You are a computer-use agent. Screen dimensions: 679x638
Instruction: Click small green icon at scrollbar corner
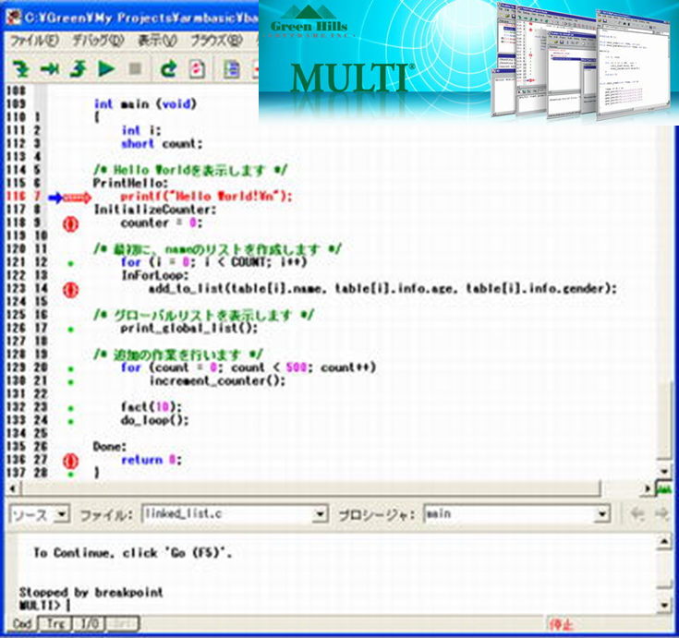pyautogui.click(x=664, y=488)
